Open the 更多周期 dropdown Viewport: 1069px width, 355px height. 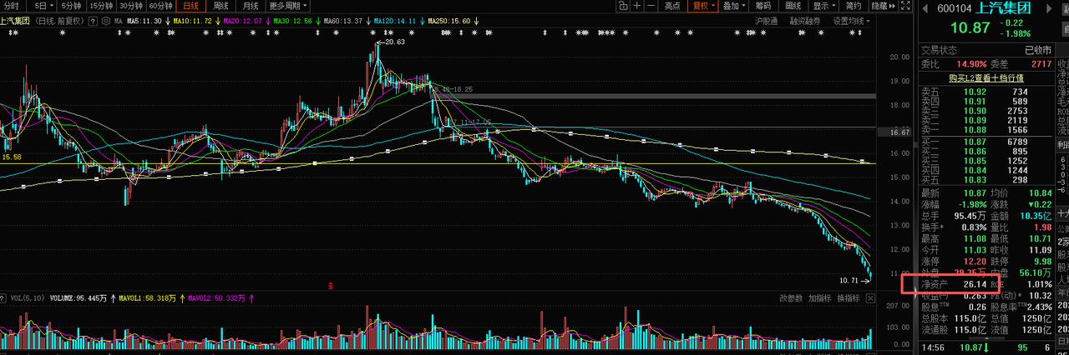288,6
